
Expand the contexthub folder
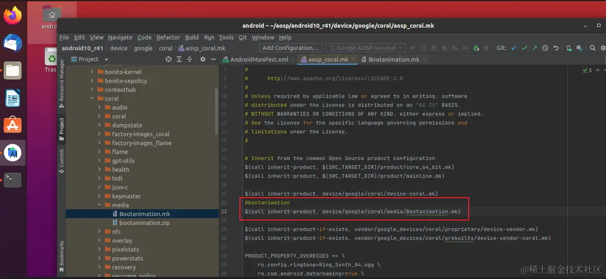[92, 89]
